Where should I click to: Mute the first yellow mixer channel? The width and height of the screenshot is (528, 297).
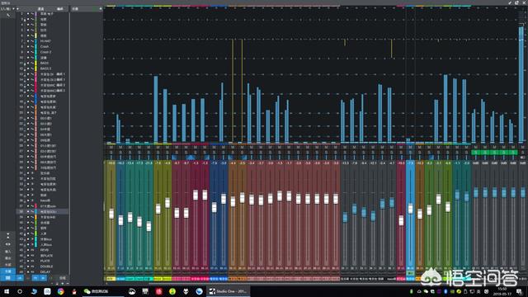pos(111,148)
